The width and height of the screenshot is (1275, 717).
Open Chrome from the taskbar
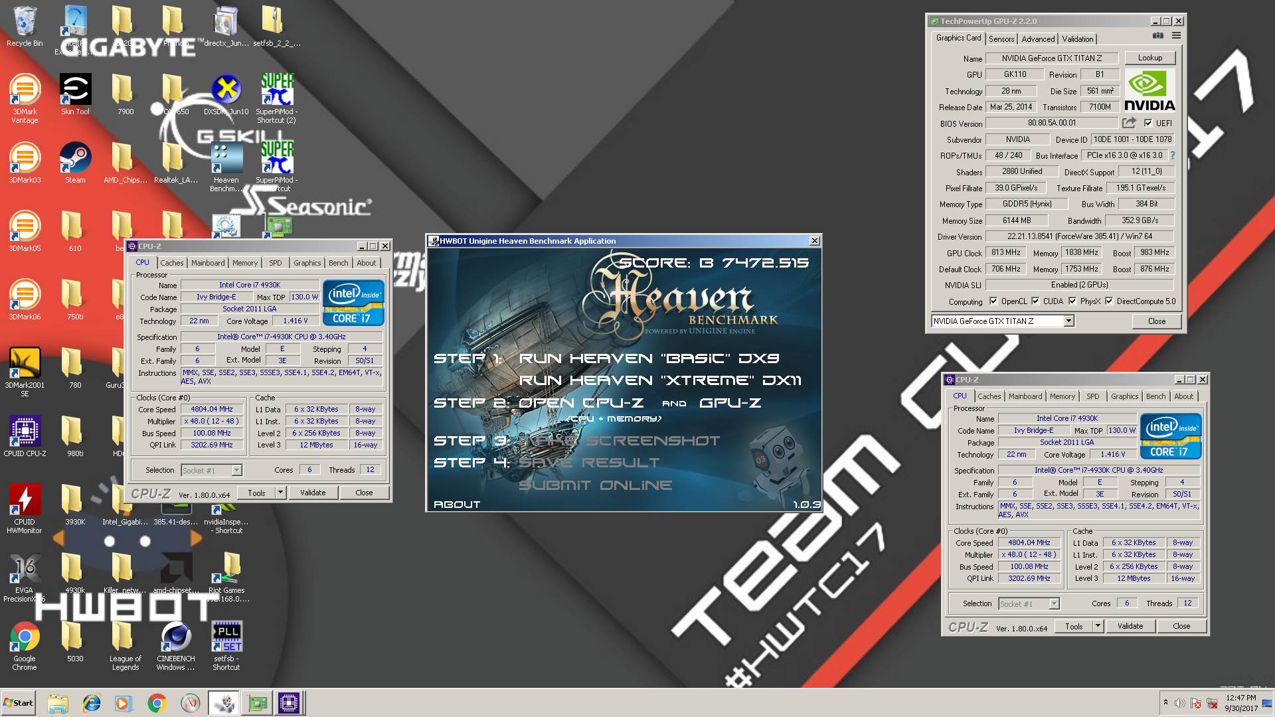(157, 702)
